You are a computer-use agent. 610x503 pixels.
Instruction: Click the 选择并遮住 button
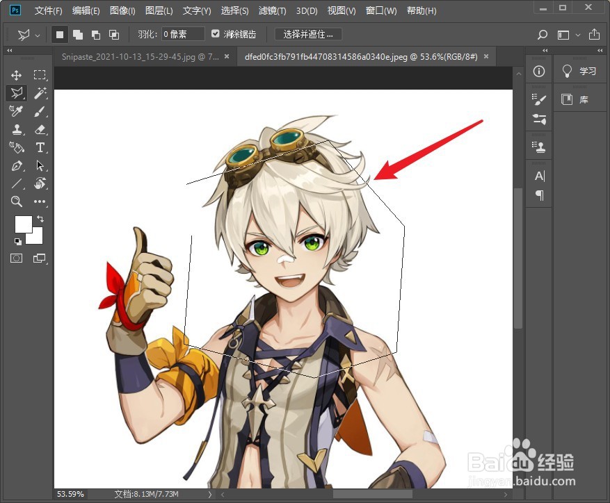click(x=308, y=34)
